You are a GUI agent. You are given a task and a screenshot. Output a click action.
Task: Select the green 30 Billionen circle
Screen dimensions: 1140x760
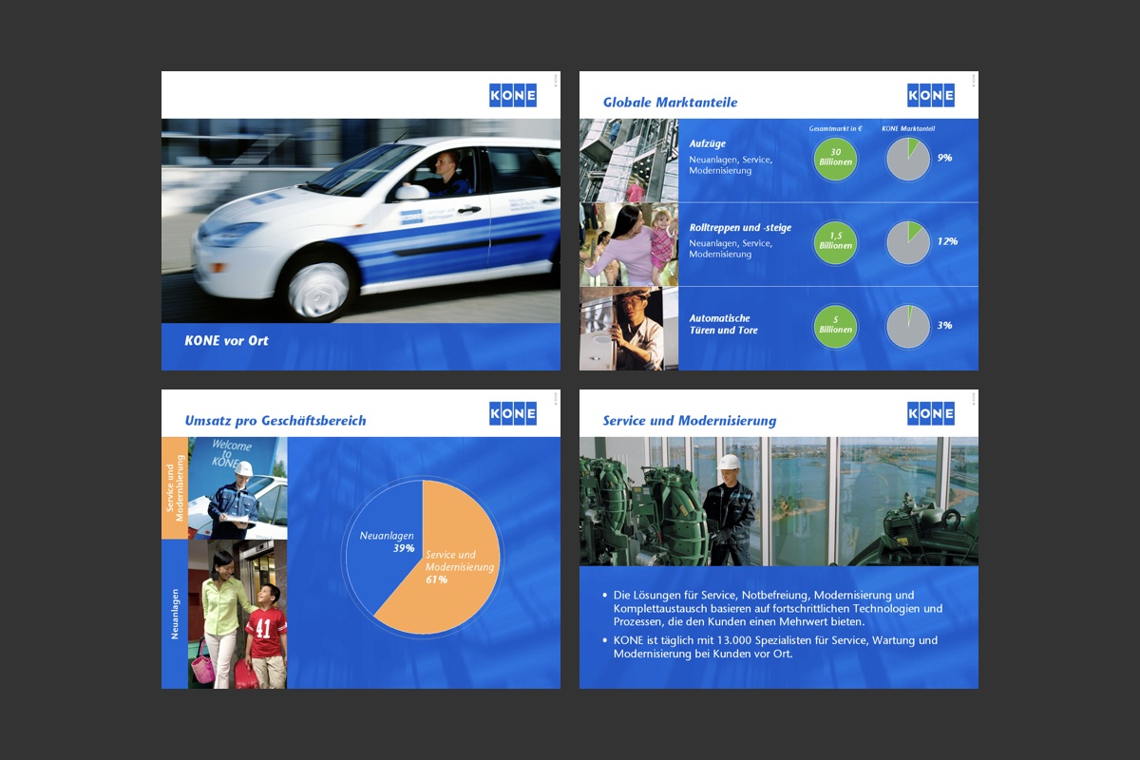click(835, 159)
